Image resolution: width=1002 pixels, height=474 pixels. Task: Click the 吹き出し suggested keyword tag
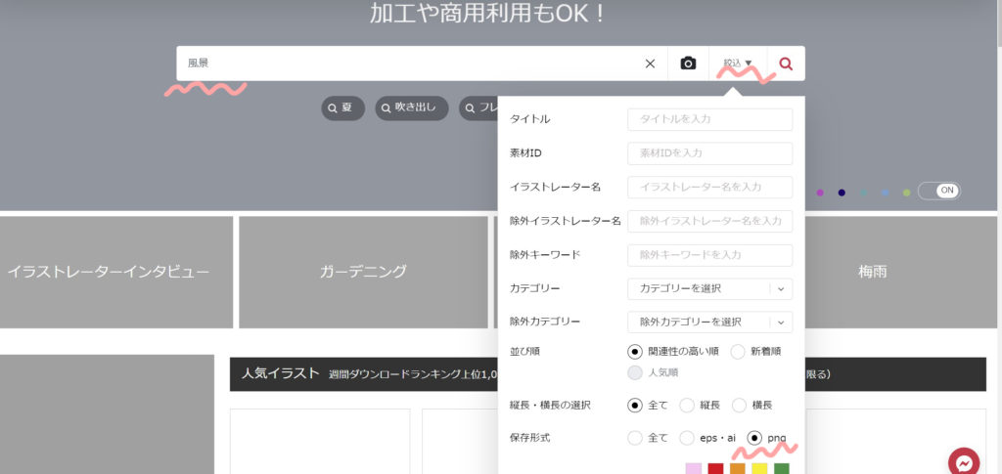pyautogui.click(x=412, y=108)
